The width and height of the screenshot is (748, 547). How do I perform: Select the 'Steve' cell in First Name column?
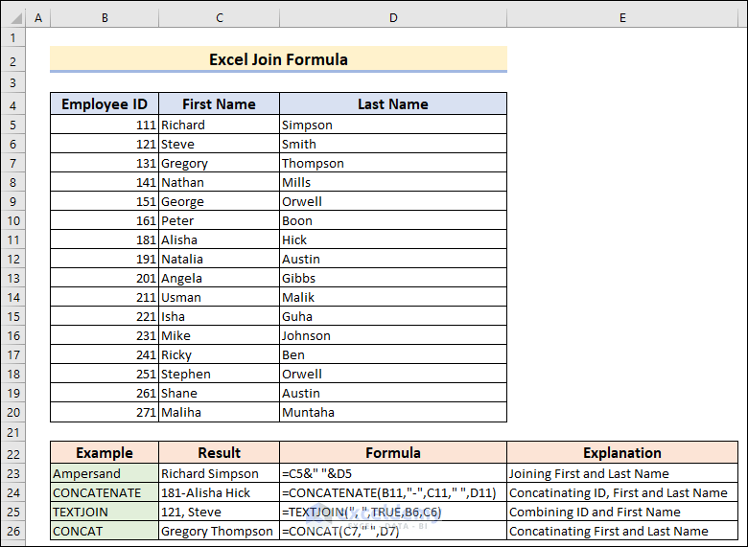219,144
